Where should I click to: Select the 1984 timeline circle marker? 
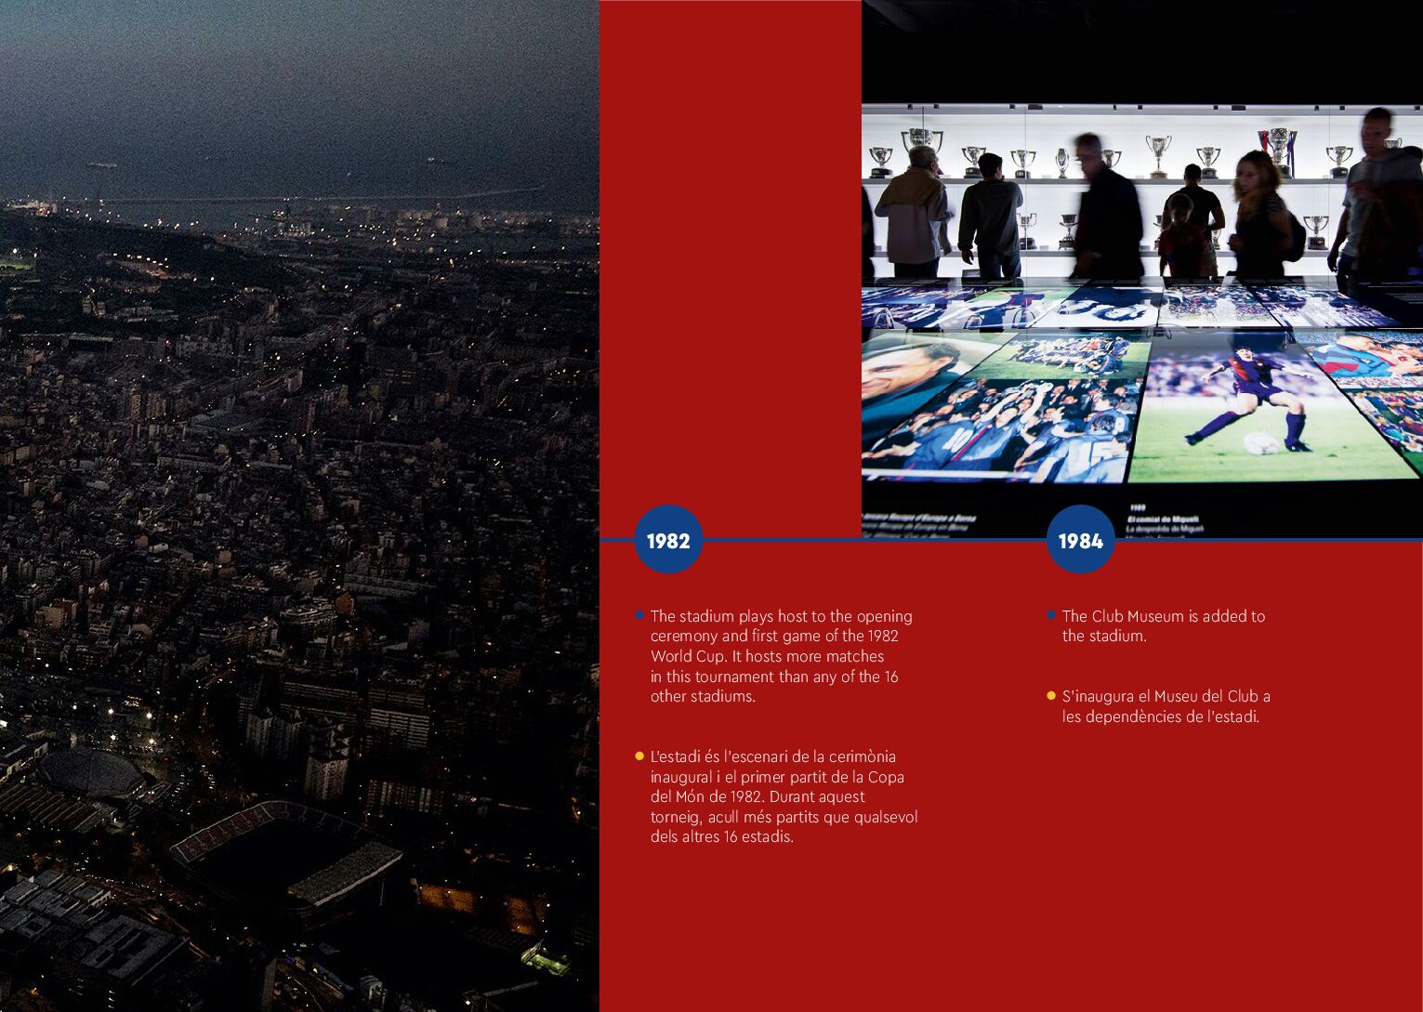pos(1080,540)
